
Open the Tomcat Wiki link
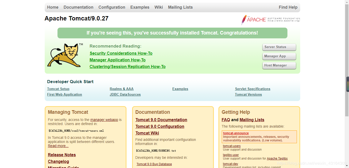[x=147, y=133]
